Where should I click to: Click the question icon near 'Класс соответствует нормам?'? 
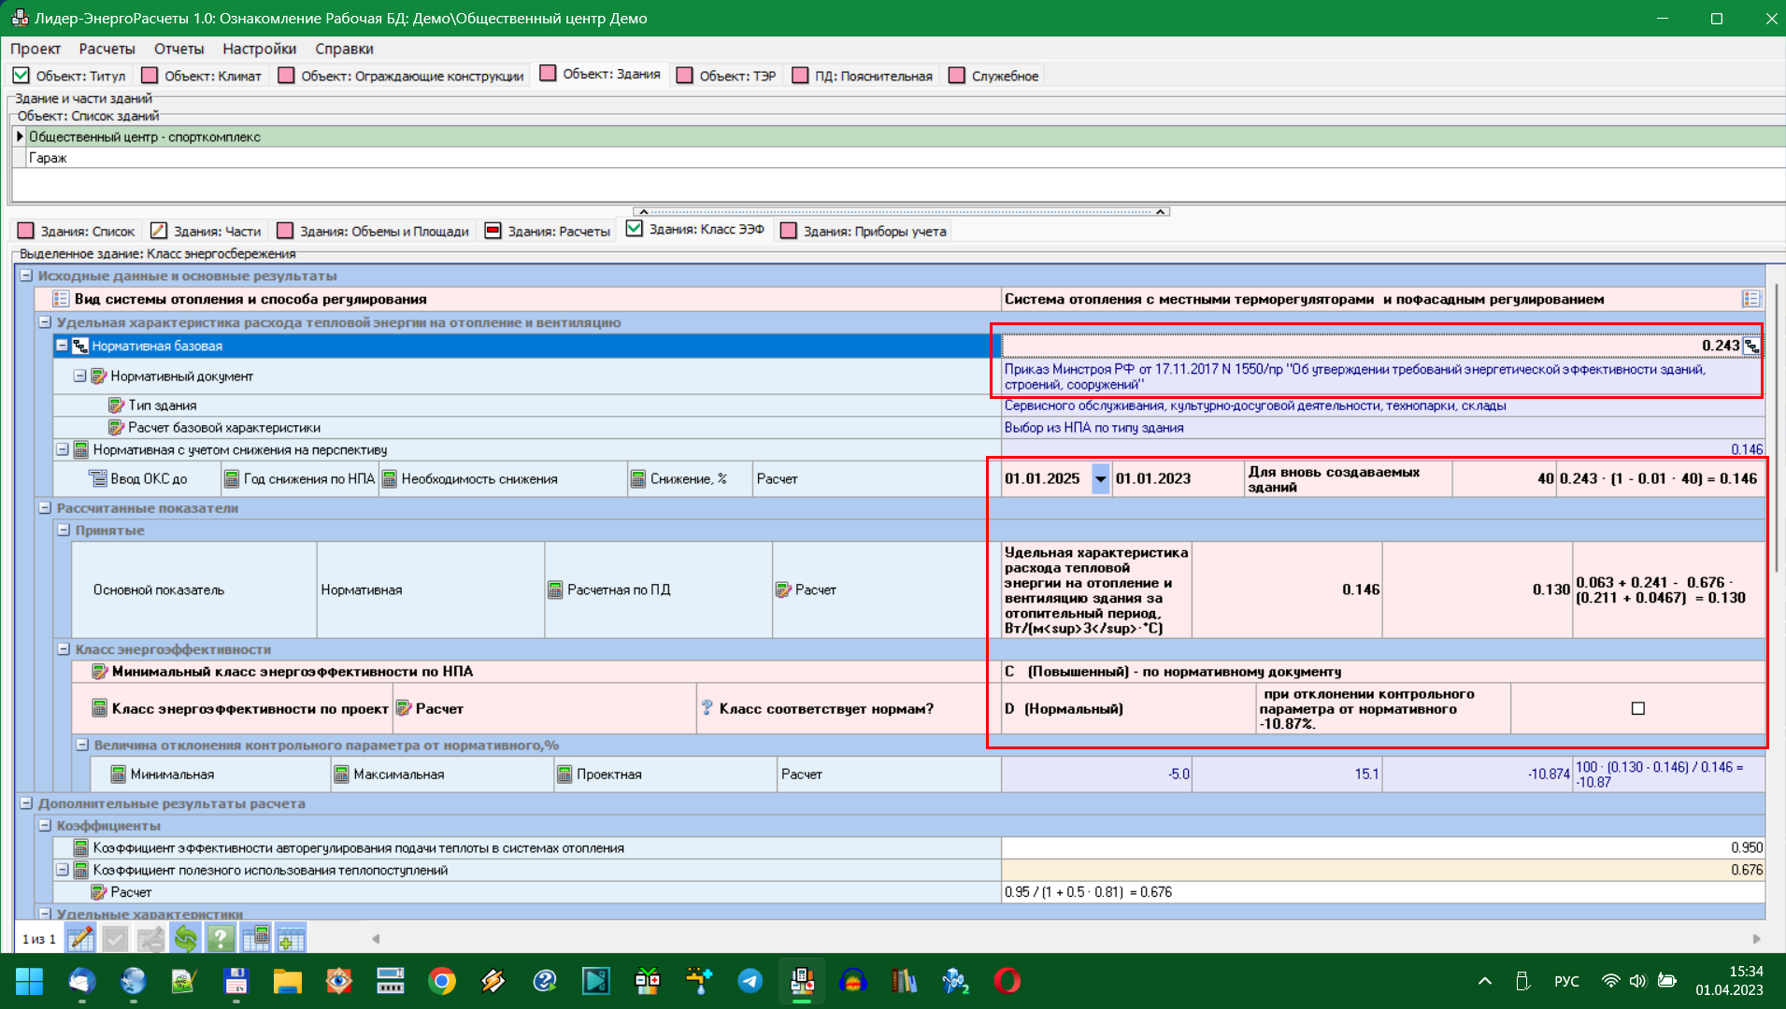click(x=707, y=708)
